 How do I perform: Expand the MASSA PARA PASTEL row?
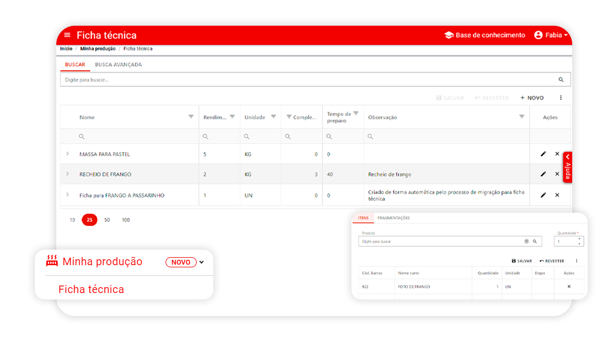(x=68, y=154)
